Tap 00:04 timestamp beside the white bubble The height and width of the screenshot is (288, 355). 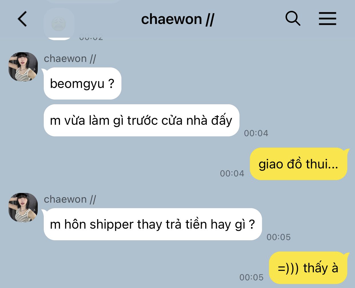(x=256, y=133)
